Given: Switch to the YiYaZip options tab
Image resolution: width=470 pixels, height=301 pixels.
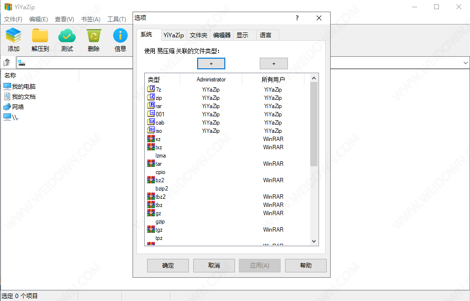Looking at the screenshot, I should pyautogui.click(x=174, y=35).
